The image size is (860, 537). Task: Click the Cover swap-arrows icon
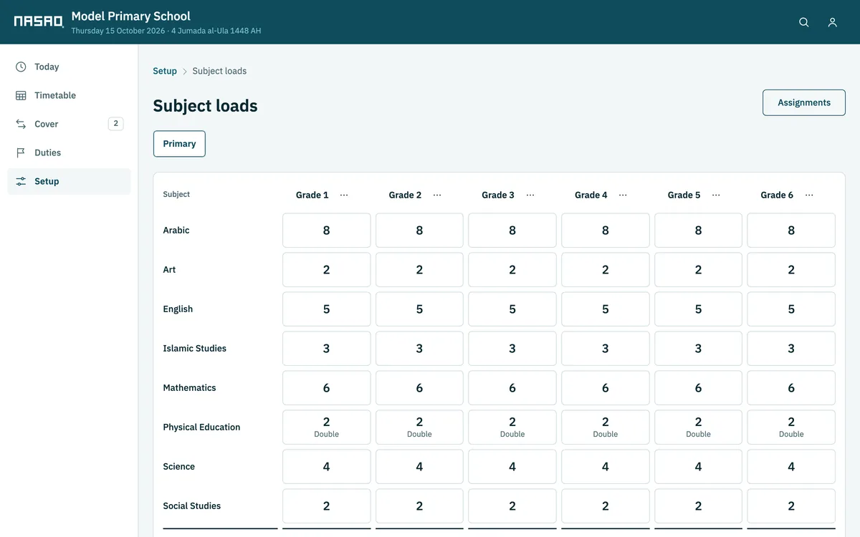click(x=21, y=124)
